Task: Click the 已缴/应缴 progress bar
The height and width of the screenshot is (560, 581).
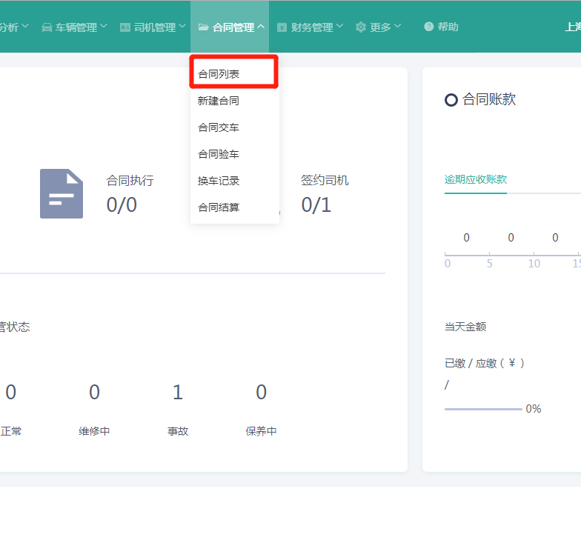Action: pos(482,409)
